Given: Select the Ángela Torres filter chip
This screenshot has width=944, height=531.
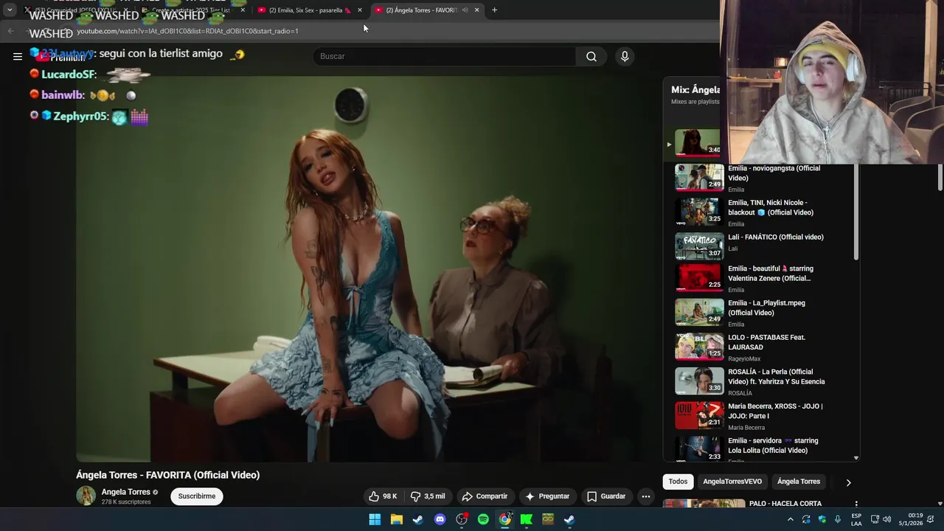Looking at the screenshot, I should coord(799,482).
